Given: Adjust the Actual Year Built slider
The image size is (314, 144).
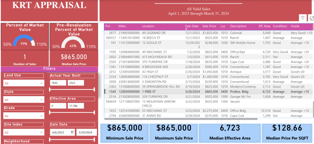Looking at the screenshot, I should pyautogui.click(x=72, y=89).
